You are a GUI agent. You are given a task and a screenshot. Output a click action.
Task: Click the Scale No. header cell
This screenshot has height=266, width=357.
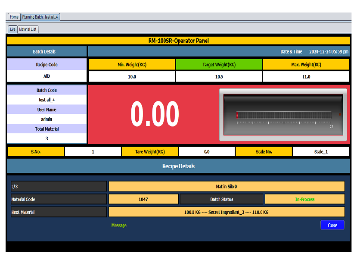tap(264, 151)
